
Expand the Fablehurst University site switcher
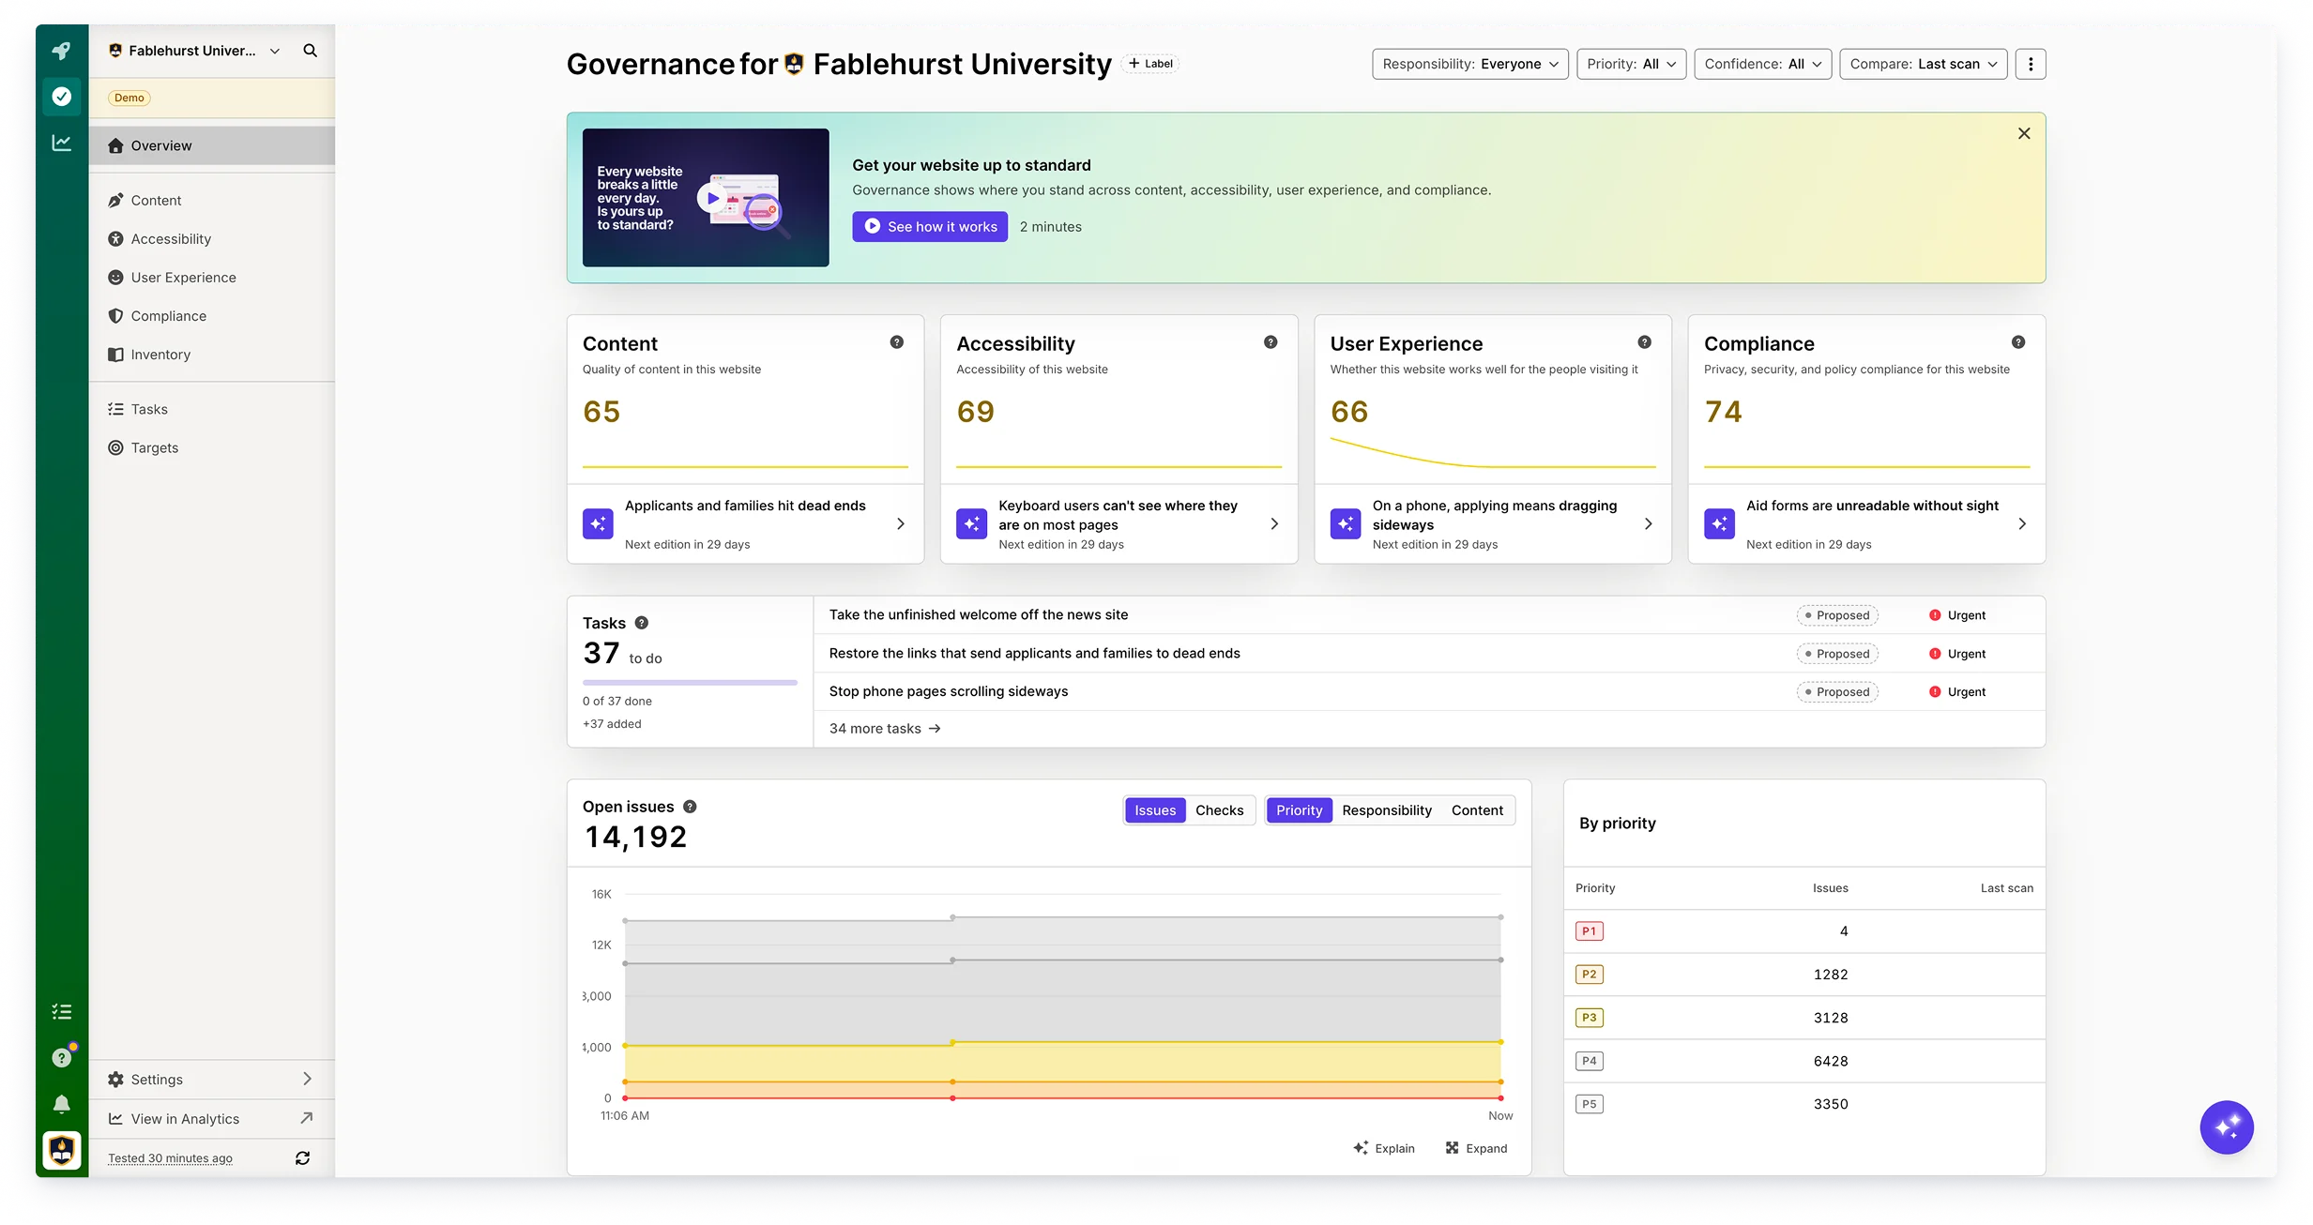(194, 51)
